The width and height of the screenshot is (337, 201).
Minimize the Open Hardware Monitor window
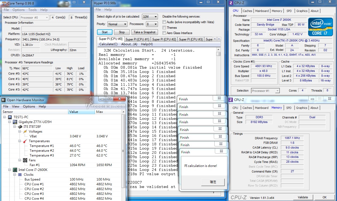coord(102,99)
